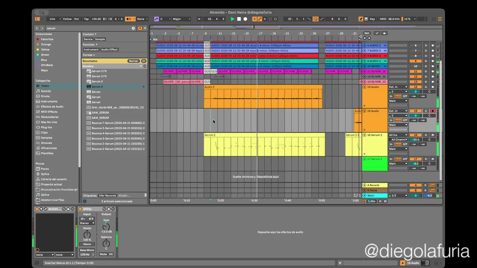Click the Borrar button in results
The height and width of the screenshot is (268, 477).
click(x=133, y=61)
